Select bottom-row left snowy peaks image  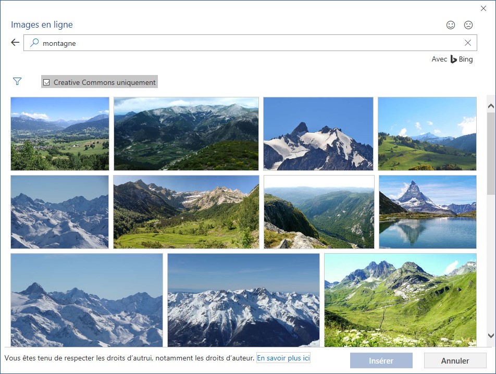click(86, 300)
